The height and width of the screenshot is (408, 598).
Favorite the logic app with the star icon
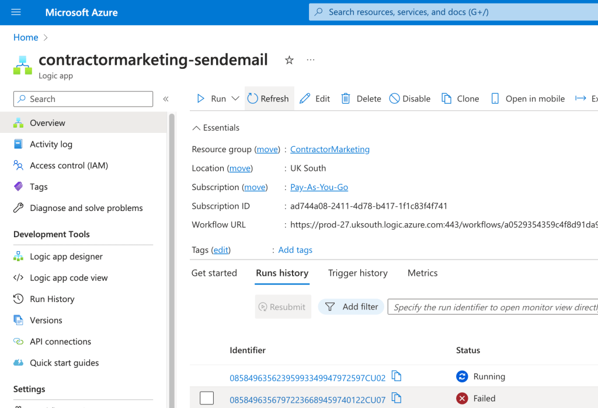[x=289, y=60]
